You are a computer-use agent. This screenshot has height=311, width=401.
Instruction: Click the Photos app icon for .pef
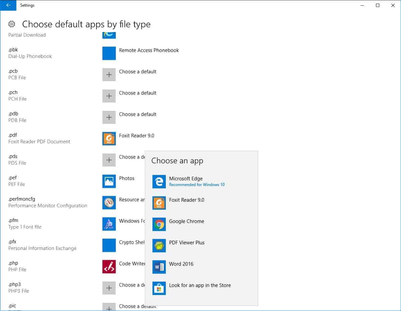point(109,181)
